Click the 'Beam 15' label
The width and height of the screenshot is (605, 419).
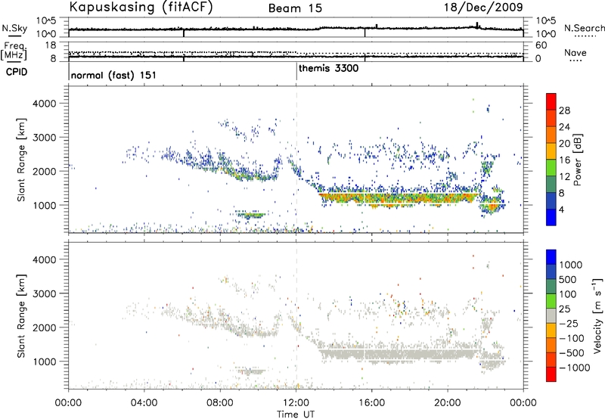point(295,8)
